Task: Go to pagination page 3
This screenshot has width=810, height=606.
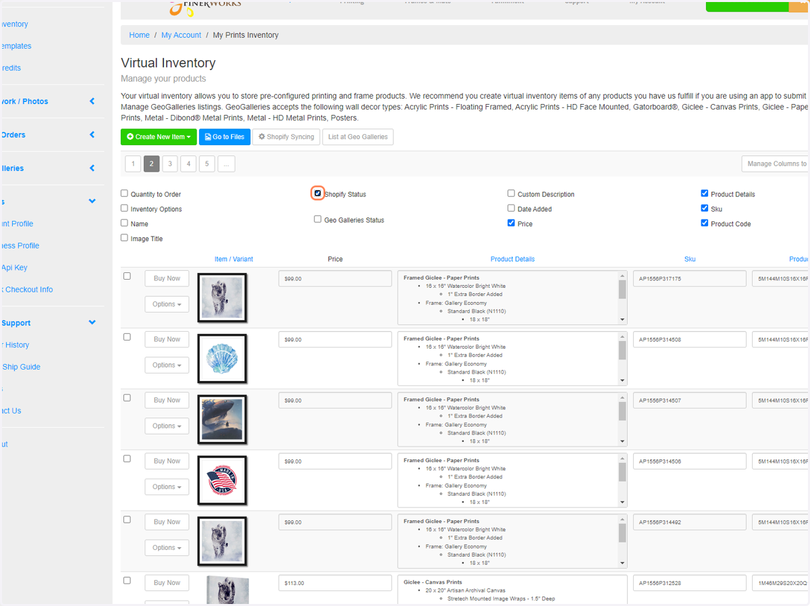Action: tap(170, 163)
